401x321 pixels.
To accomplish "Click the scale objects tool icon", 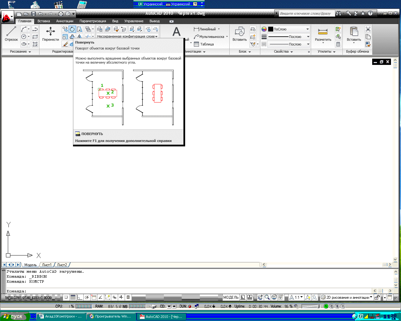I will pos(65,37).
